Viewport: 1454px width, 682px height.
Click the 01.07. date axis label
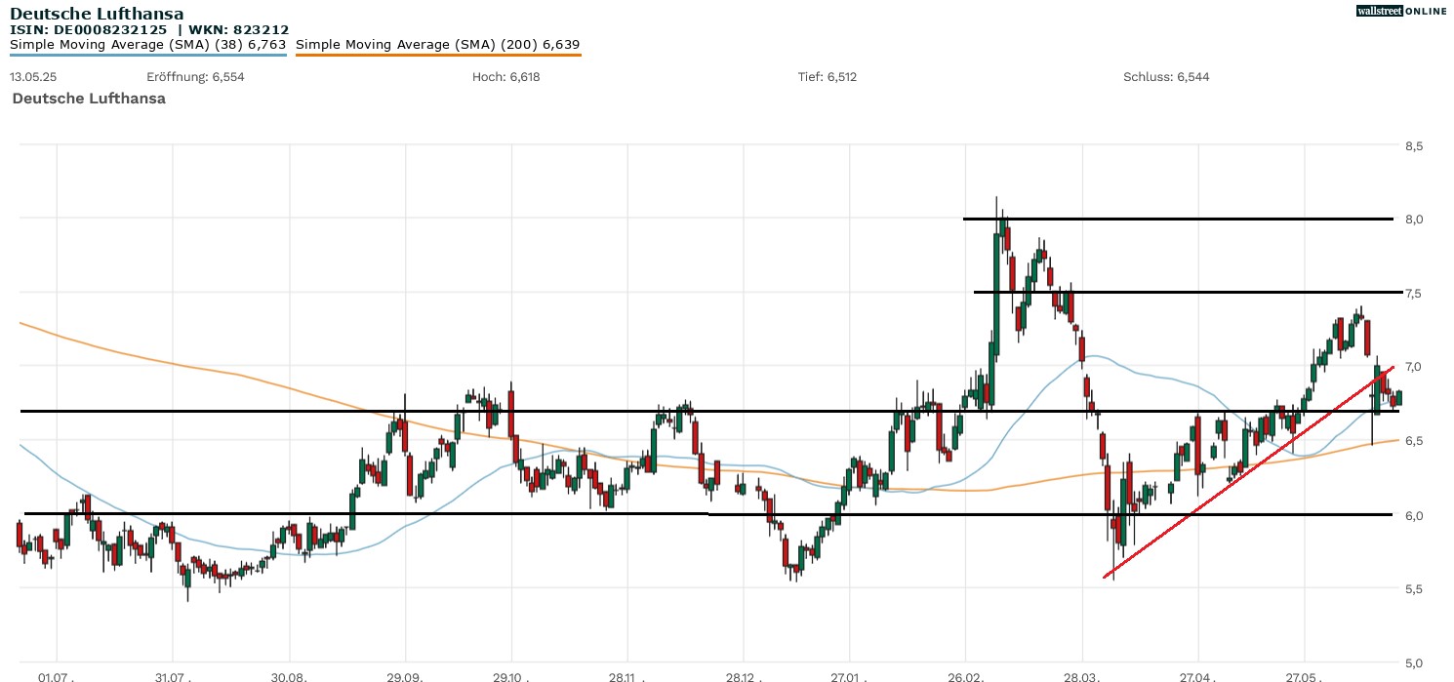57,675
